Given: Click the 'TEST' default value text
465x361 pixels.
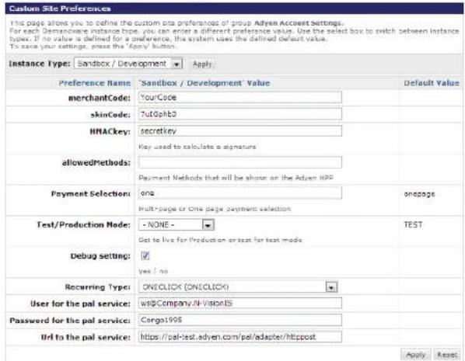Looking at the screenshot, I should pos(413,225).
